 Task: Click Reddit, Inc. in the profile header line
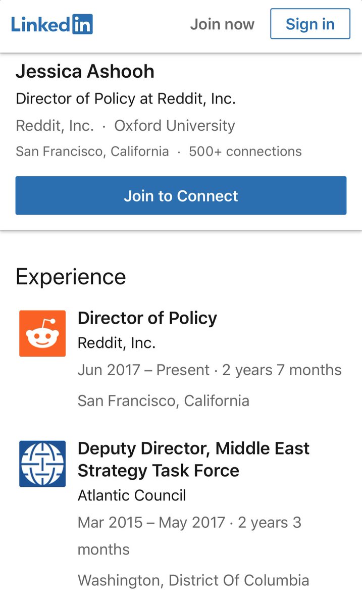tap(55, 126)
